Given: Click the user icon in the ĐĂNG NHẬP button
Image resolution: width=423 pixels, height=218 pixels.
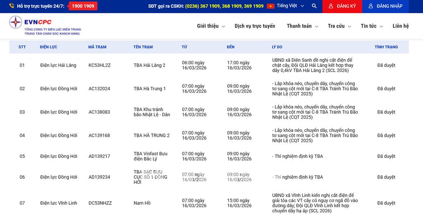Looking at the screenshot, I should coord(371,6).
